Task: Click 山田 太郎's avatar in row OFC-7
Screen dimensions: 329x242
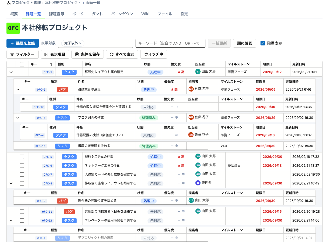Action: pyautogui.click(x=198, y=174)
